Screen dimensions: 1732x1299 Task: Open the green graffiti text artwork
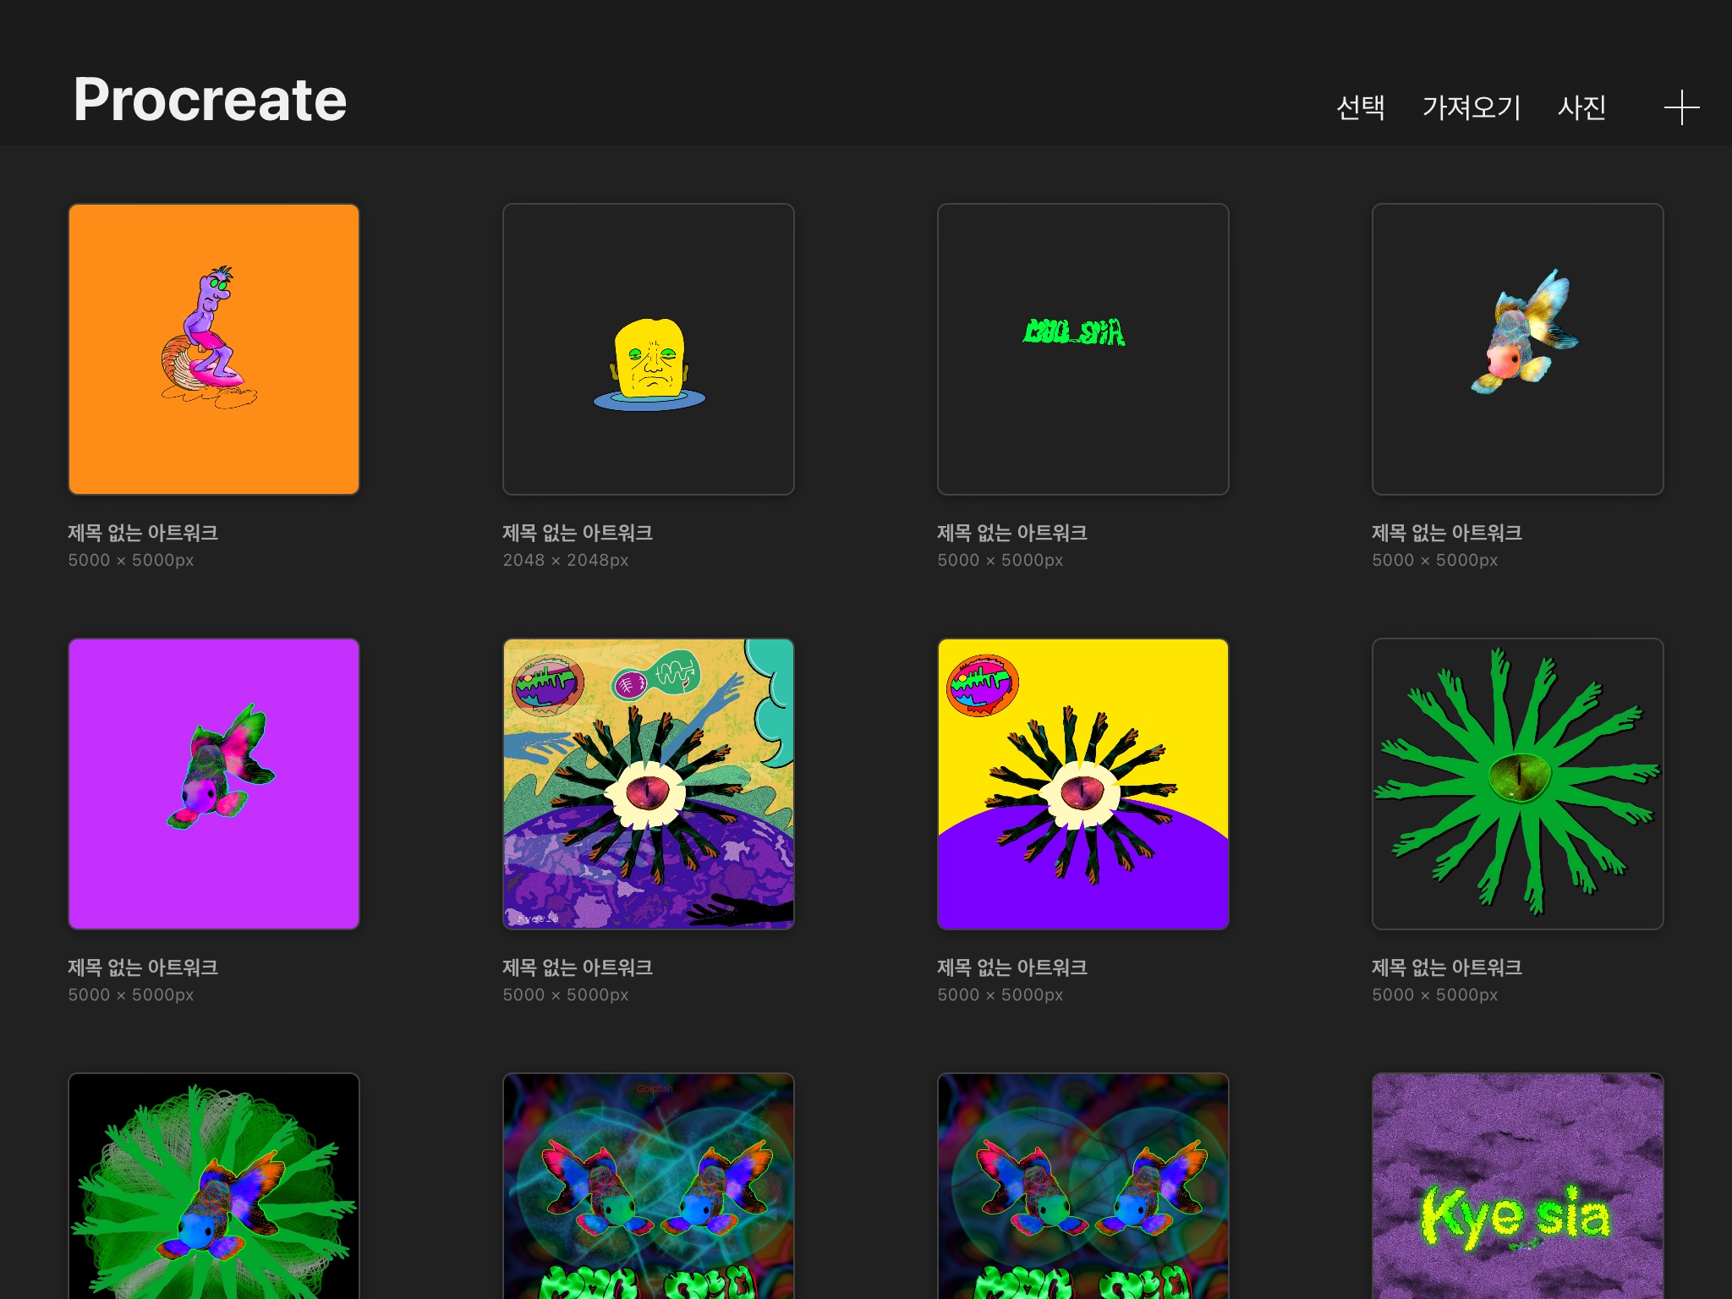click(x=1082, y=348)
